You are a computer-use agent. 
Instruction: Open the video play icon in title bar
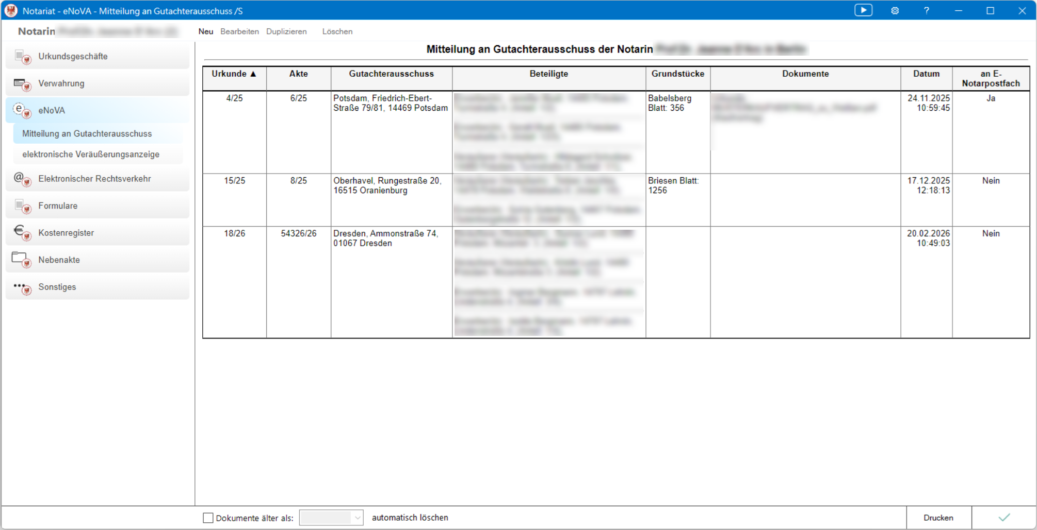(863, 10)
